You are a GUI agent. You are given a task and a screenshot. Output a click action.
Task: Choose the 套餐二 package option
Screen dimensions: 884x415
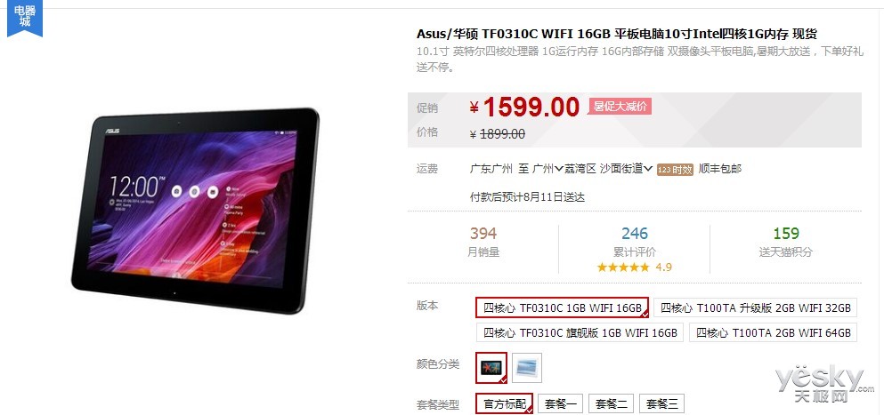click(x=611, y=403)
